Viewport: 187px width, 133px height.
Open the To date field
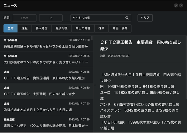[x=51, y=18]
